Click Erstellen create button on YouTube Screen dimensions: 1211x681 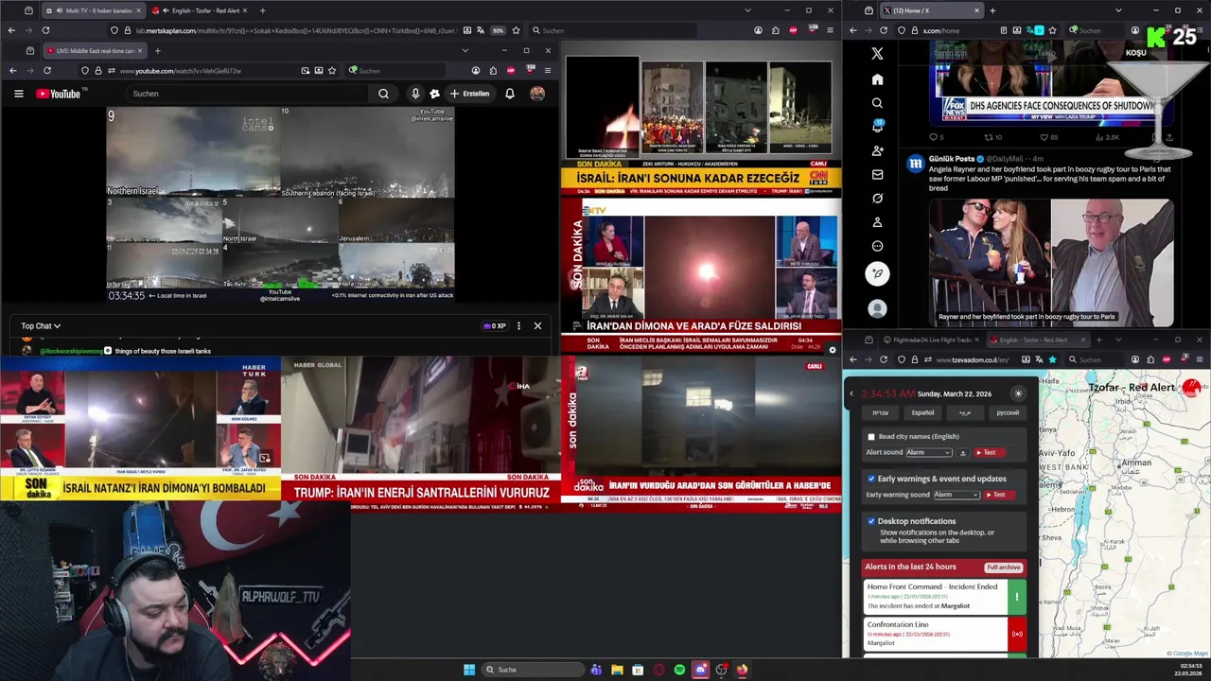coord(469,94)
